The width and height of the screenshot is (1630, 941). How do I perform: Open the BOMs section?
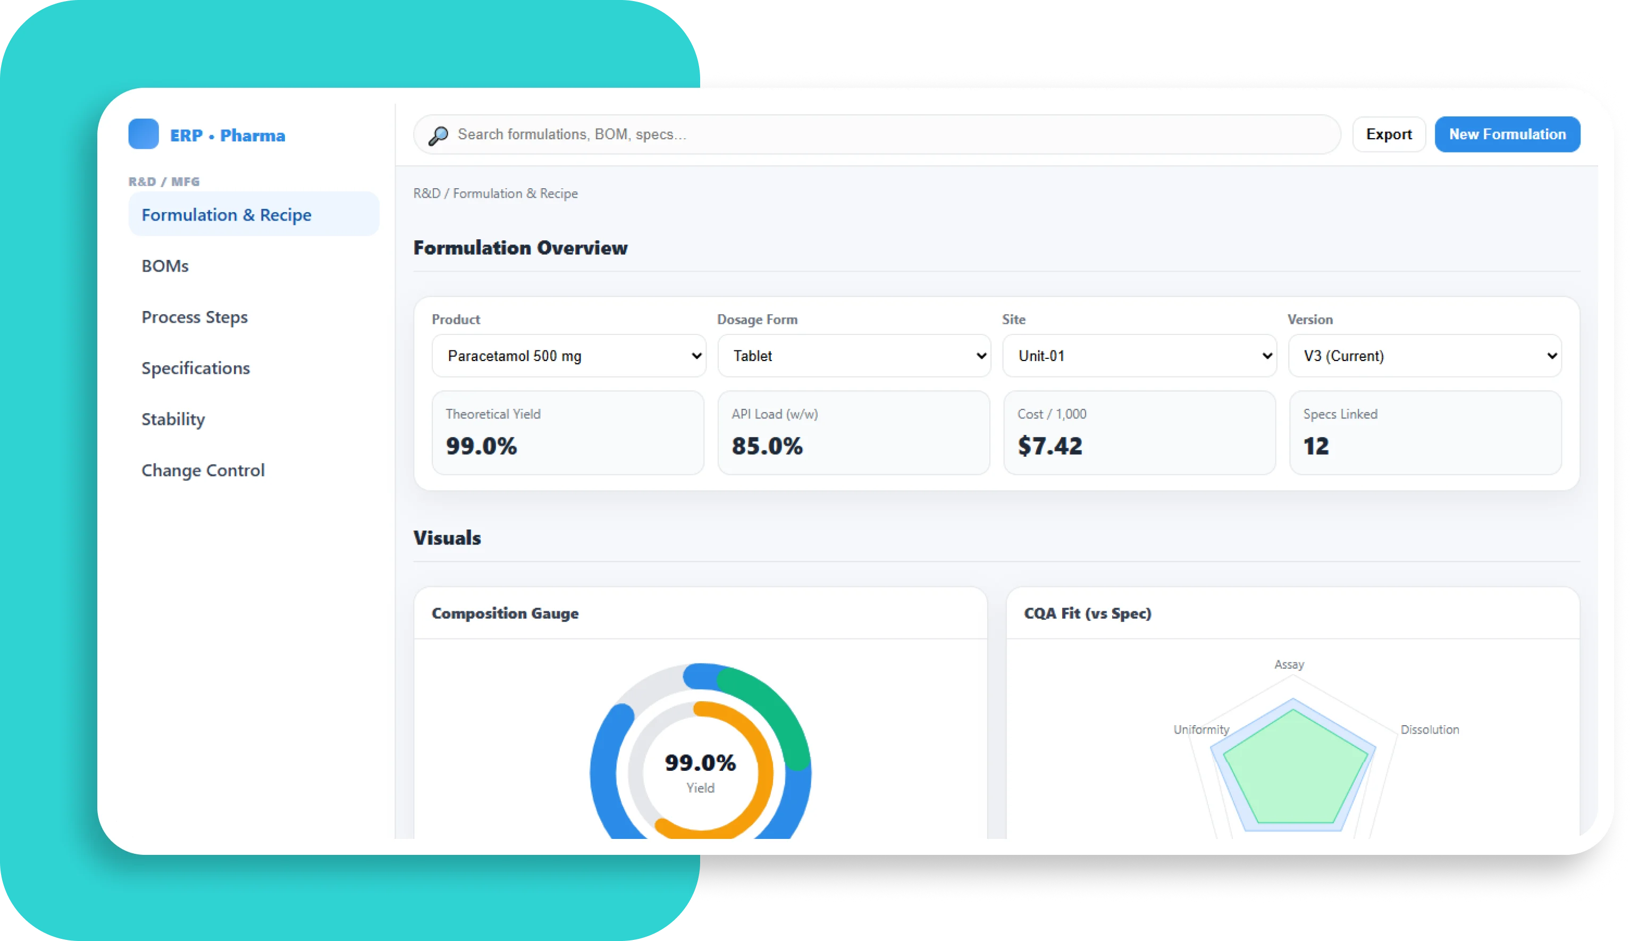click(x=165, y=265)
